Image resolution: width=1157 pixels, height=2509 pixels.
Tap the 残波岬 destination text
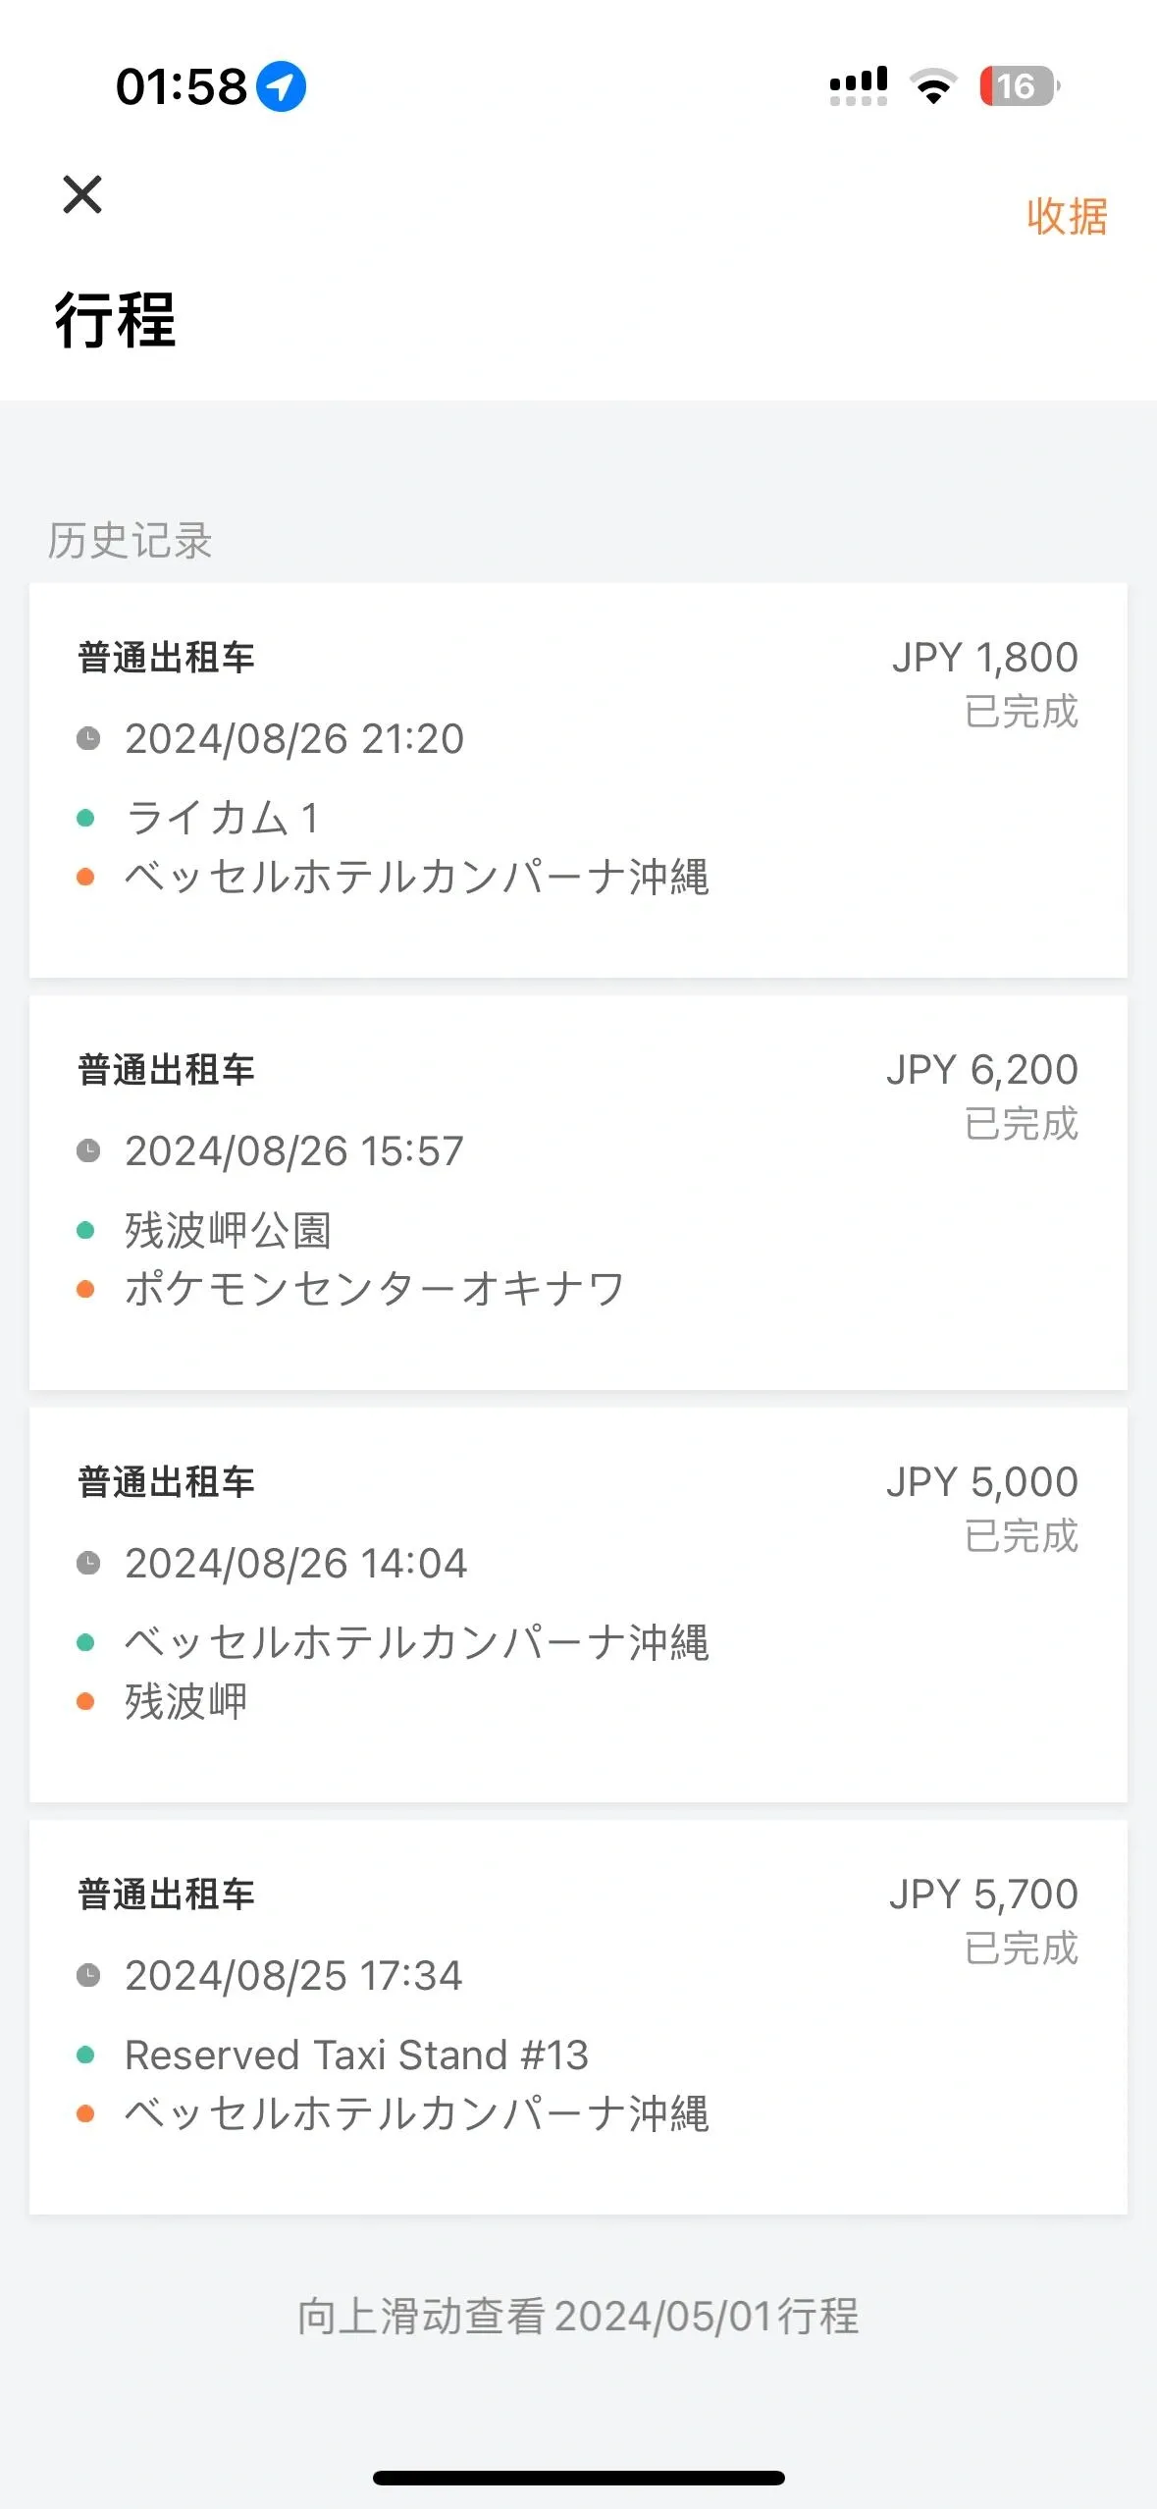185,1701
